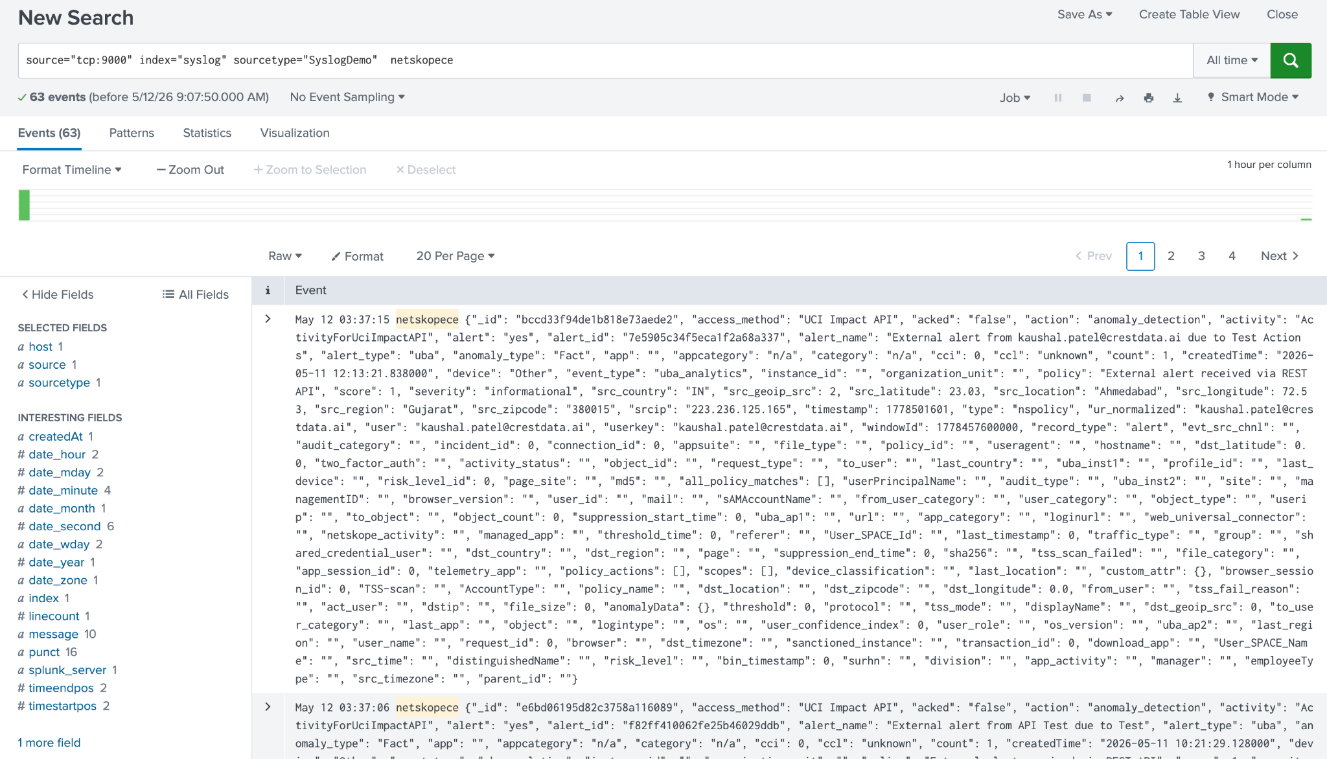Open Format Timeline dropdown

(x=72, y=170)
